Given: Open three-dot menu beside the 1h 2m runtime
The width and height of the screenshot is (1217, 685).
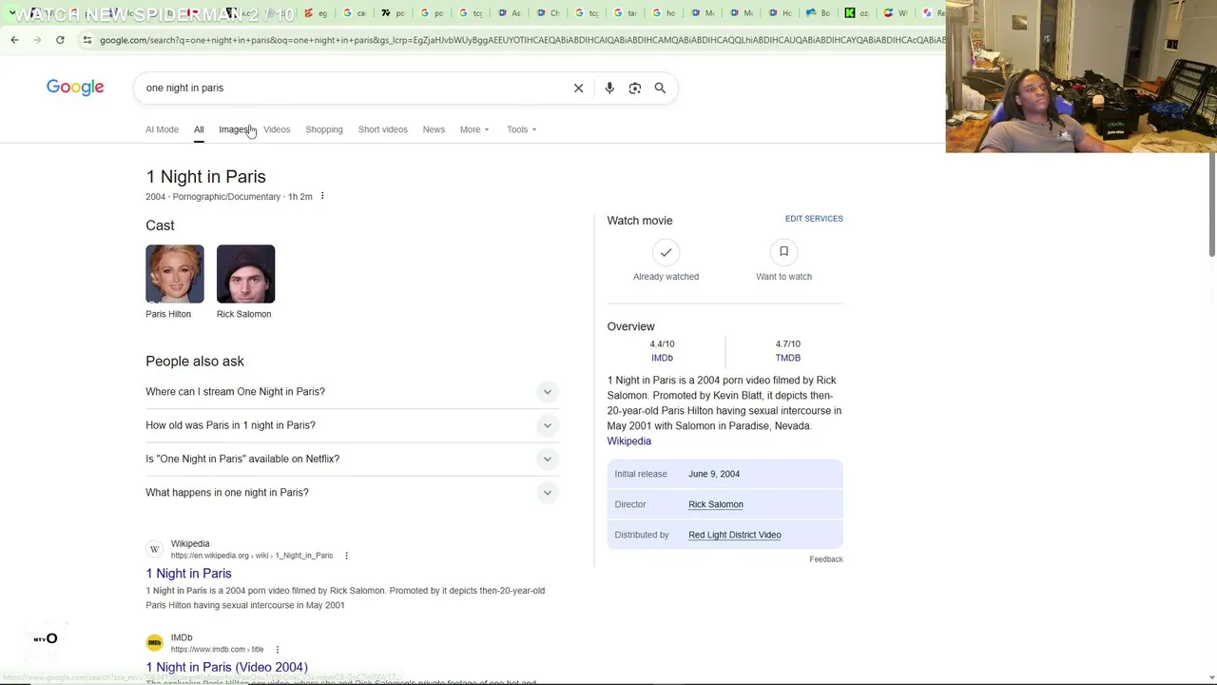Looking at the screenshot, I should (322, 196).
